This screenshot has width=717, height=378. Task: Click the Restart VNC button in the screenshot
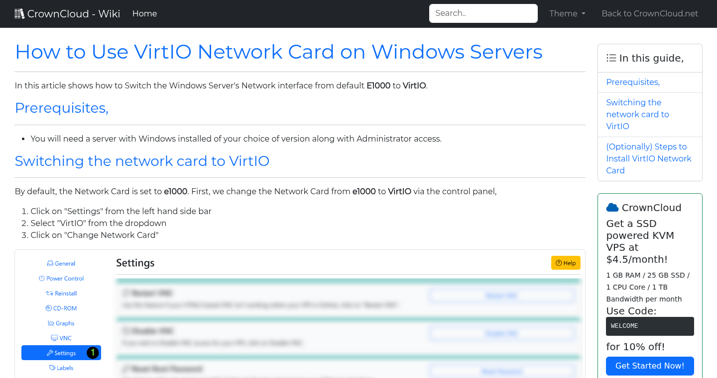[501, 295]
